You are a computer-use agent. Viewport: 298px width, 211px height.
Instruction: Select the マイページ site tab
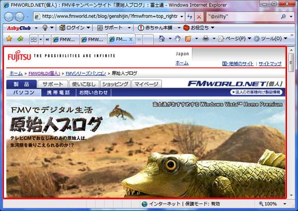pyautogui.click(x=147, y=84)
